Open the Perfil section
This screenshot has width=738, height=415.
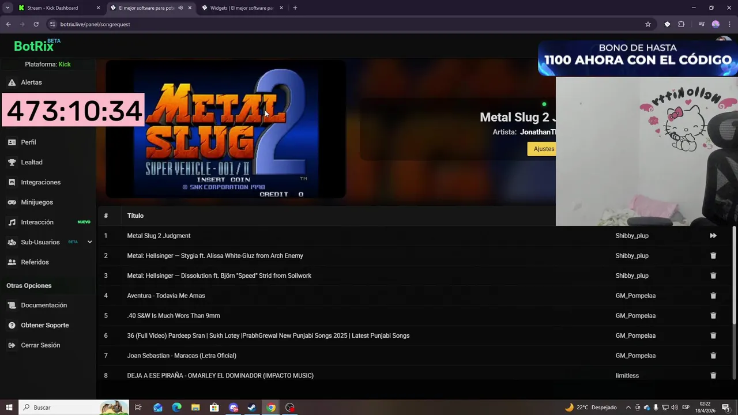pyautogui.click(x=28, y=142)
